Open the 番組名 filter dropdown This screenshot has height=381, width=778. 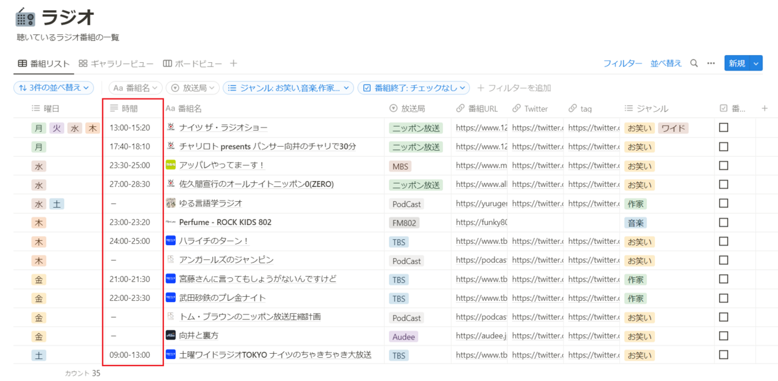tap(135, 87)
